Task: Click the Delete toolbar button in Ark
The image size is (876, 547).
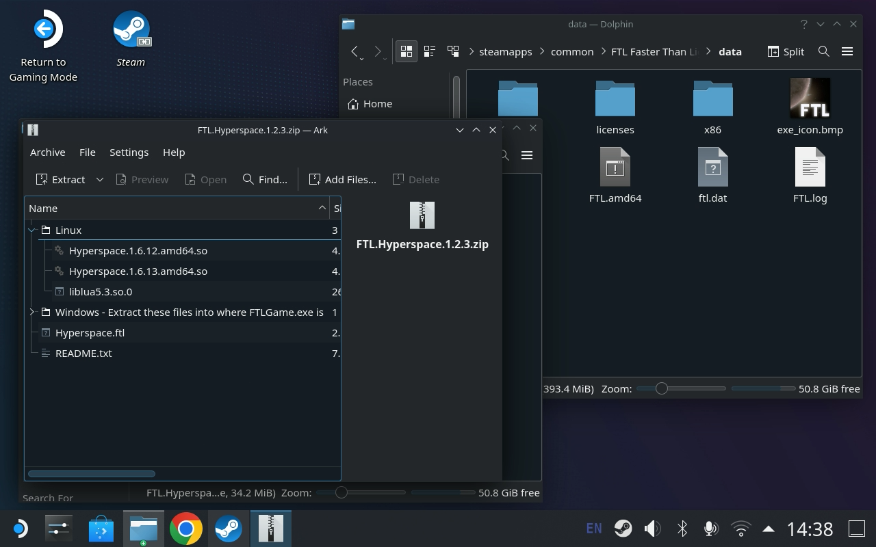Action: [415, 179]
